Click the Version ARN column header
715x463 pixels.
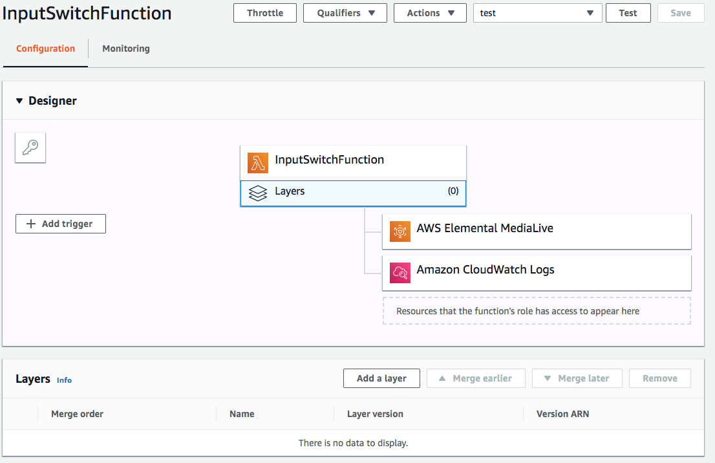(562, 414)
